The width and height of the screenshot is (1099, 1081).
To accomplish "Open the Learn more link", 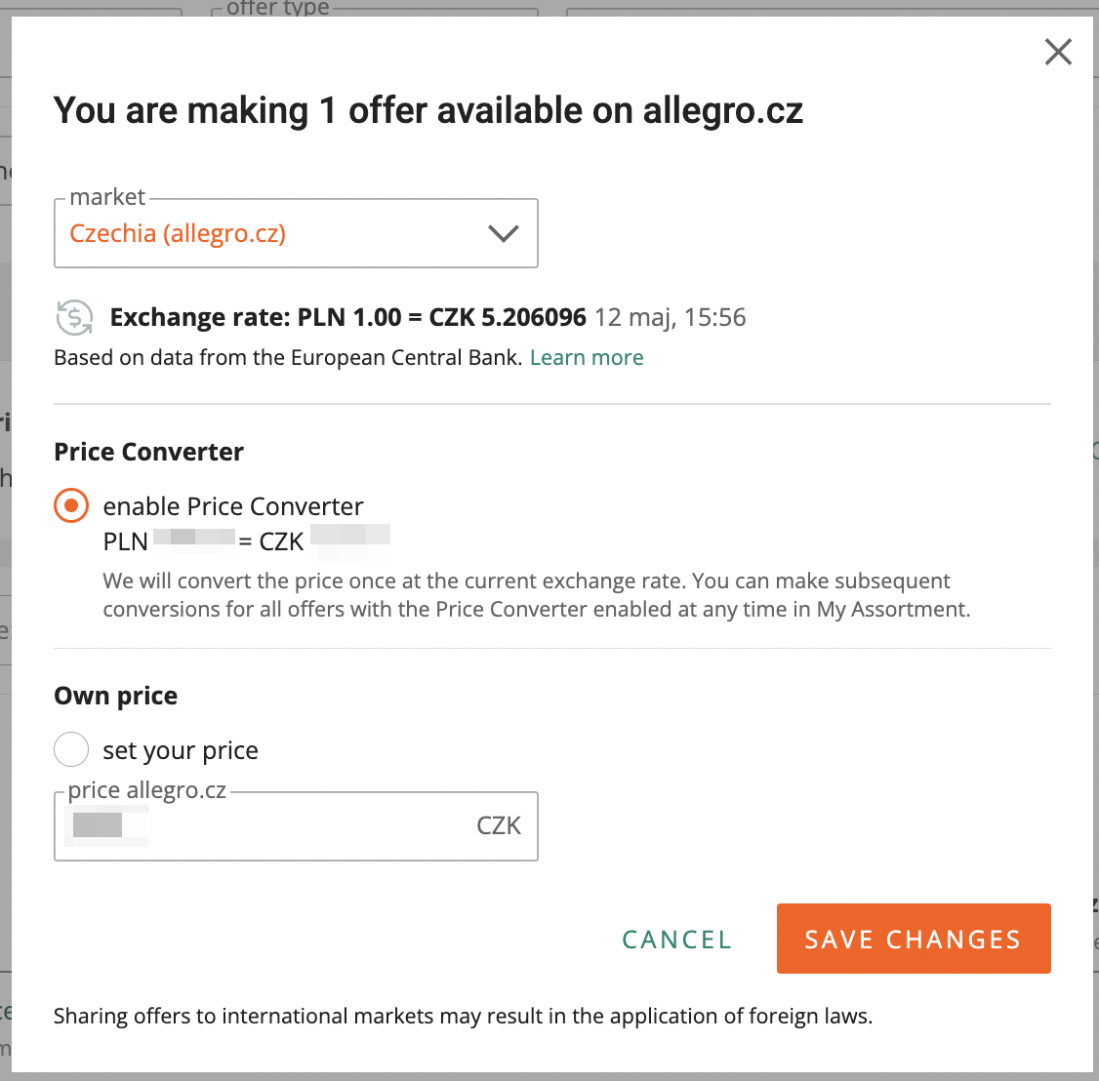I will point(587,357).
